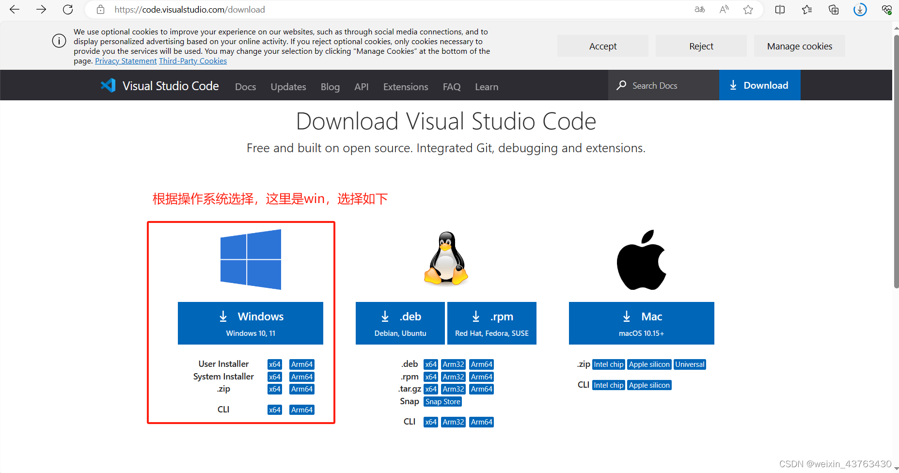Select Windows .zip Arm64 download
This screenshot has width=899, height=473.
pos(302,389)
